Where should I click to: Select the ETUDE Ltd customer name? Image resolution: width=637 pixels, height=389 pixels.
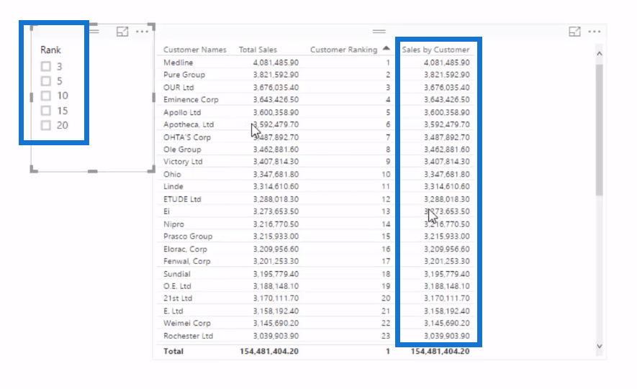point(182,199)
